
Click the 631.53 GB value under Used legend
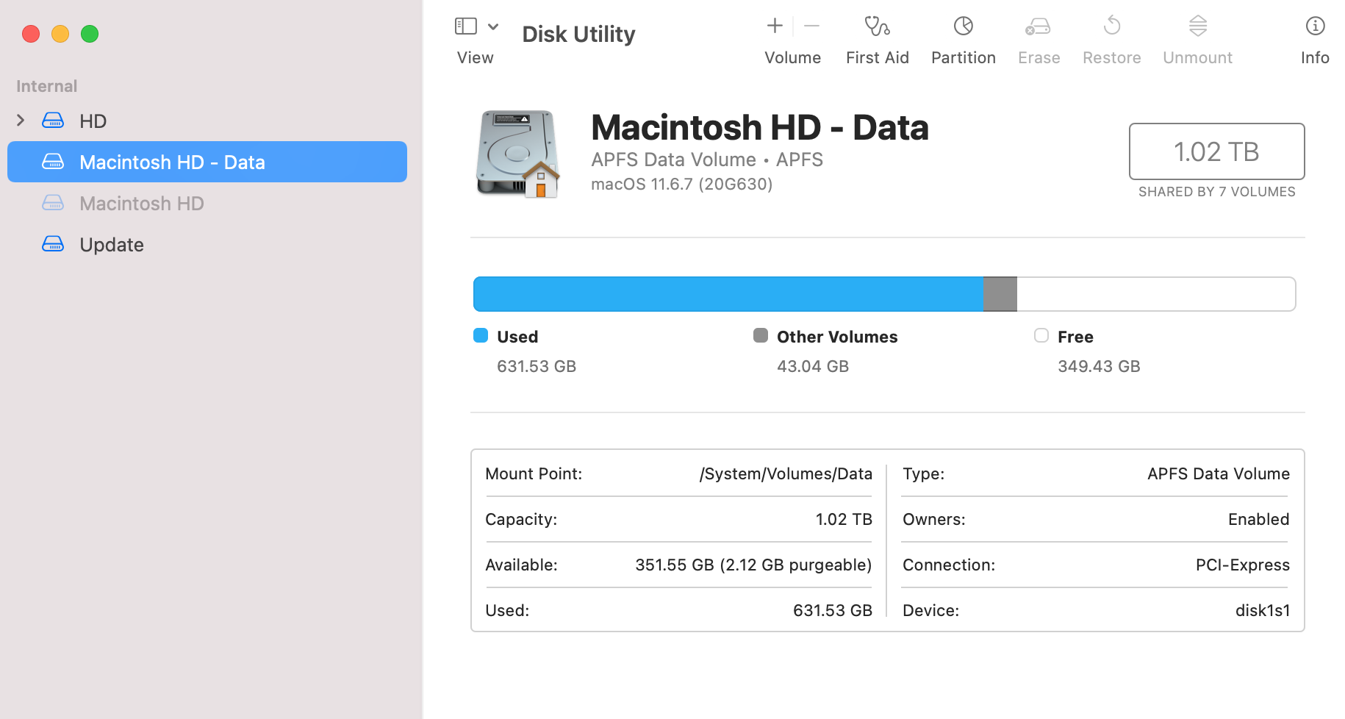(x=537, y=366)
